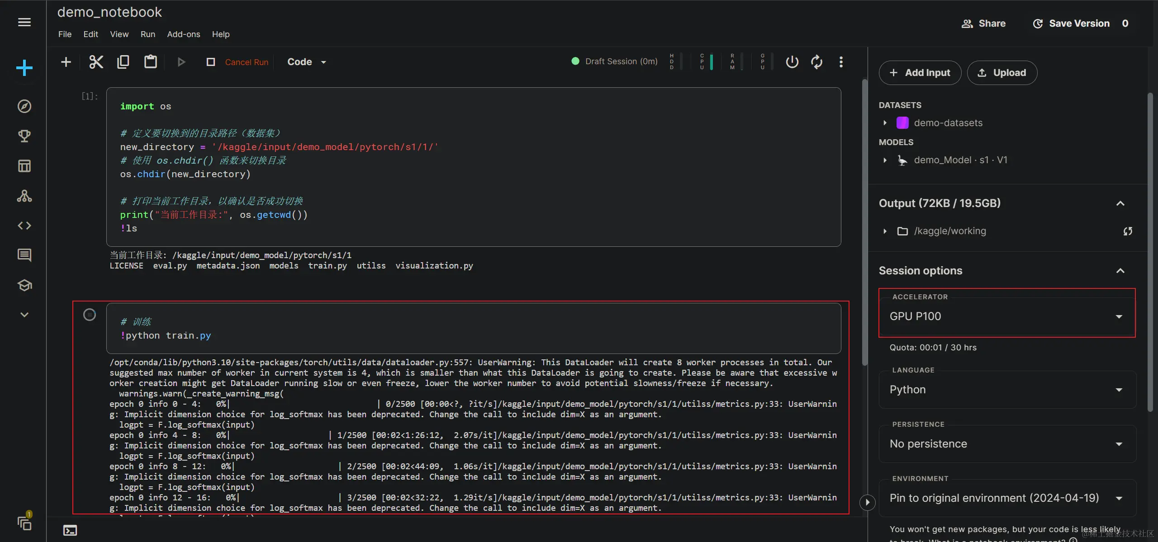Click the notebook vertical scrollbar
Image resolution: width=1158 pixels, height=542 pixels.
864,222
